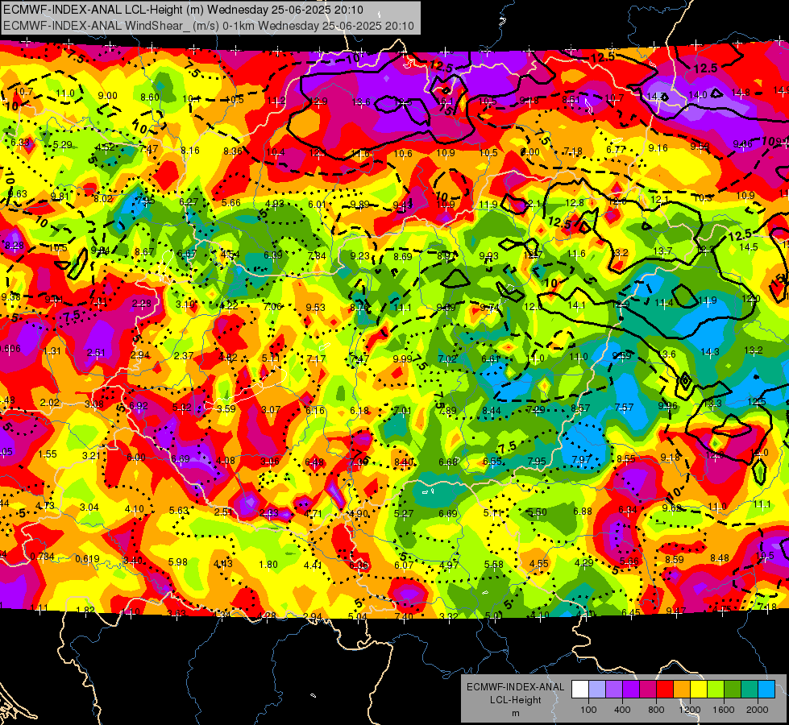Click the magenta legend swatch
This screenshot has height=725, width=789.
(648, 690)
